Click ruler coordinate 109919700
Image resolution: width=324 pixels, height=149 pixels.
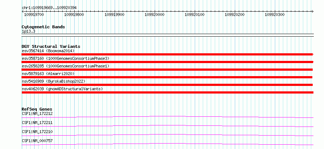[x=34, y=15]
